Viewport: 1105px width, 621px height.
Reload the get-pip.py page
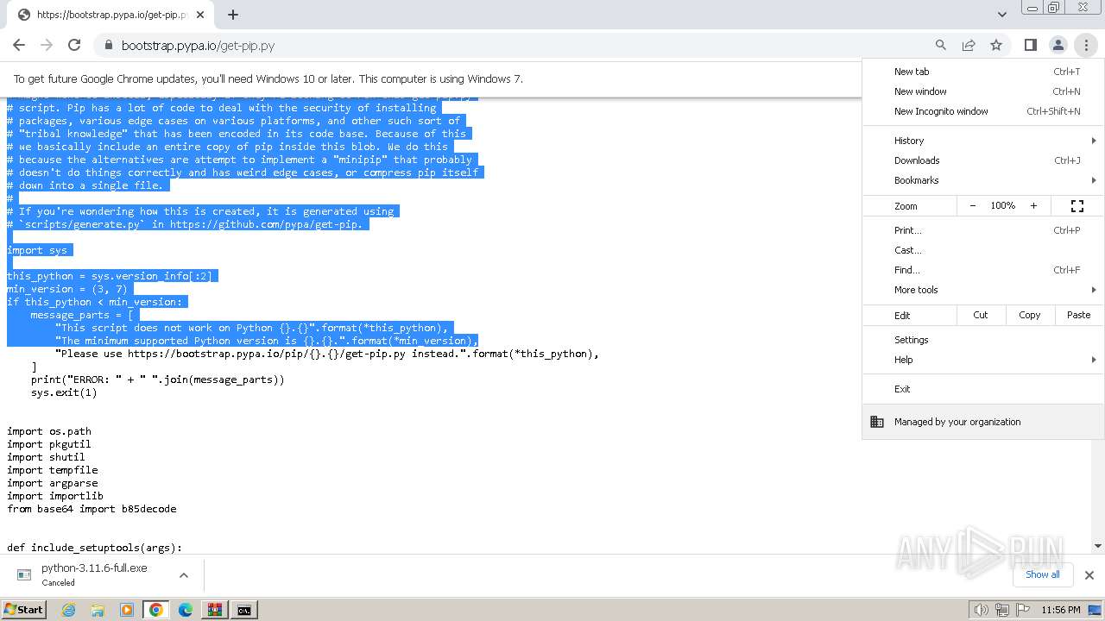click(x=74, y=45)
